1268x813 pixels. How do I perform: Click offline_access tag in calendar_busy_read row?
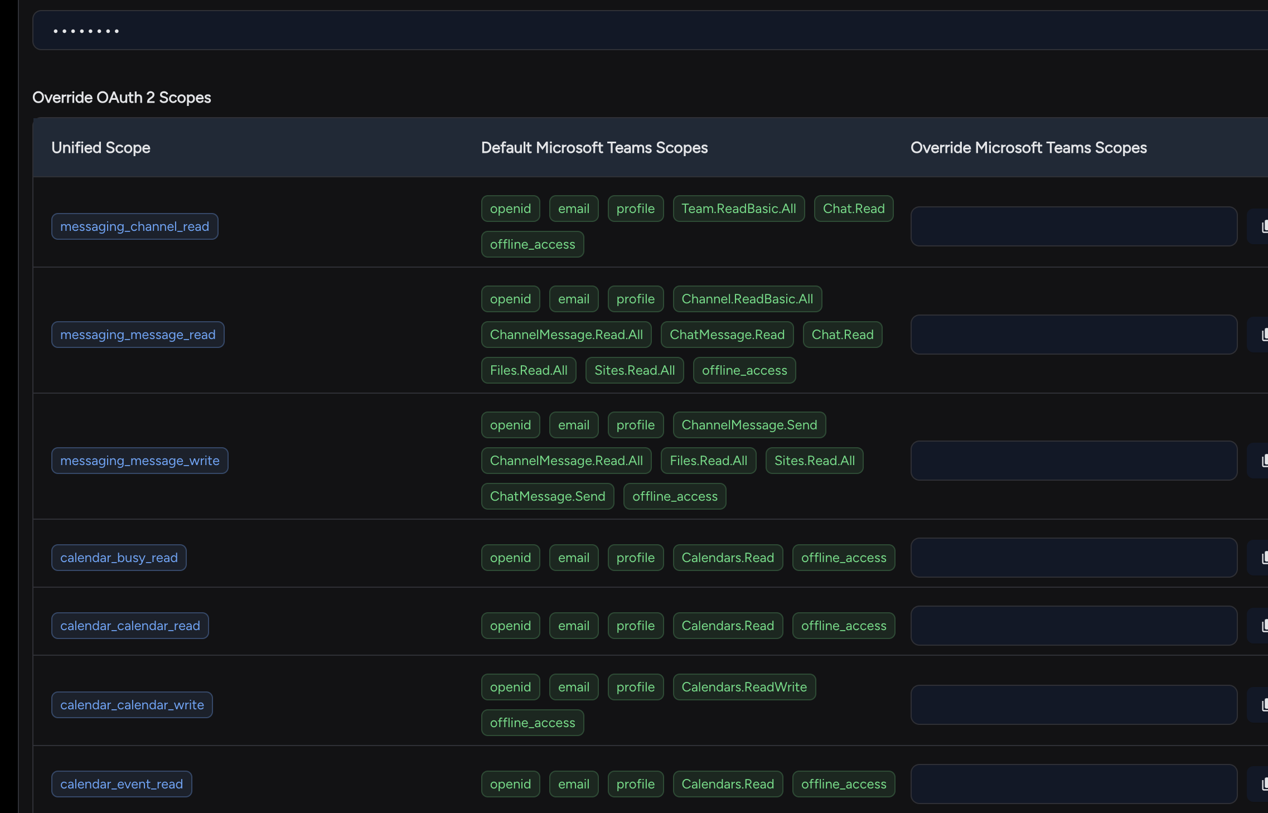pyautogui.click(x=844, y=558)
